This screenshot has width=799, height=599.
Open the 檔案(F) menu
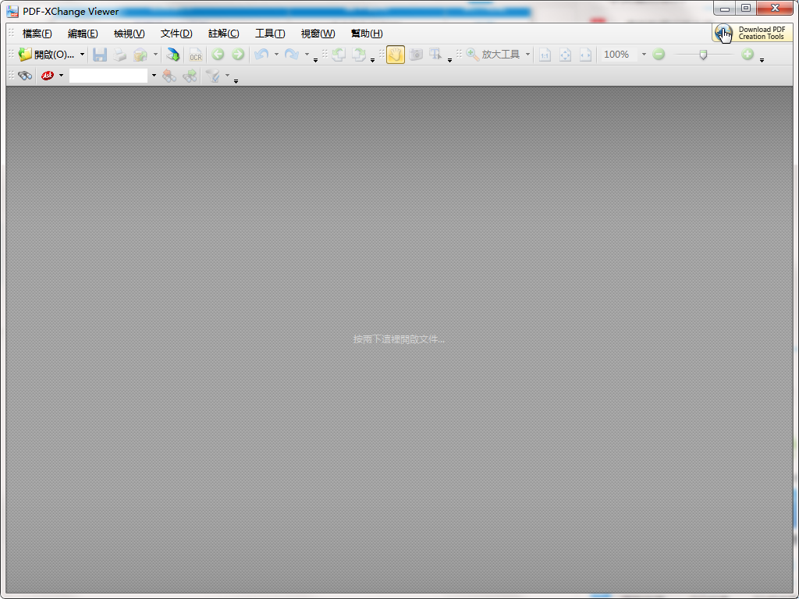[x=37, y=34]
